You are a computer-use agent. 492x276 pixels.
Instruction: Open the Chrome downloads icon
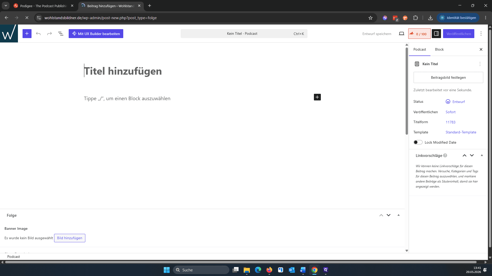coord(430,18)
